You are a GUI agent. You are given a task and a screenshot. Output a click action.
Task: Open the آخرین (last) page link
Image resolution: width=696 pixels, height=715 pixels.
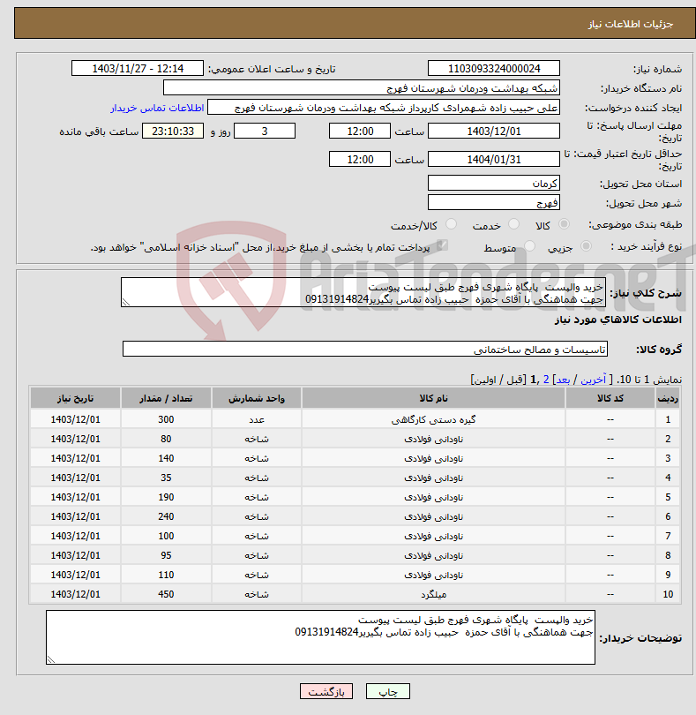(593, 380)
